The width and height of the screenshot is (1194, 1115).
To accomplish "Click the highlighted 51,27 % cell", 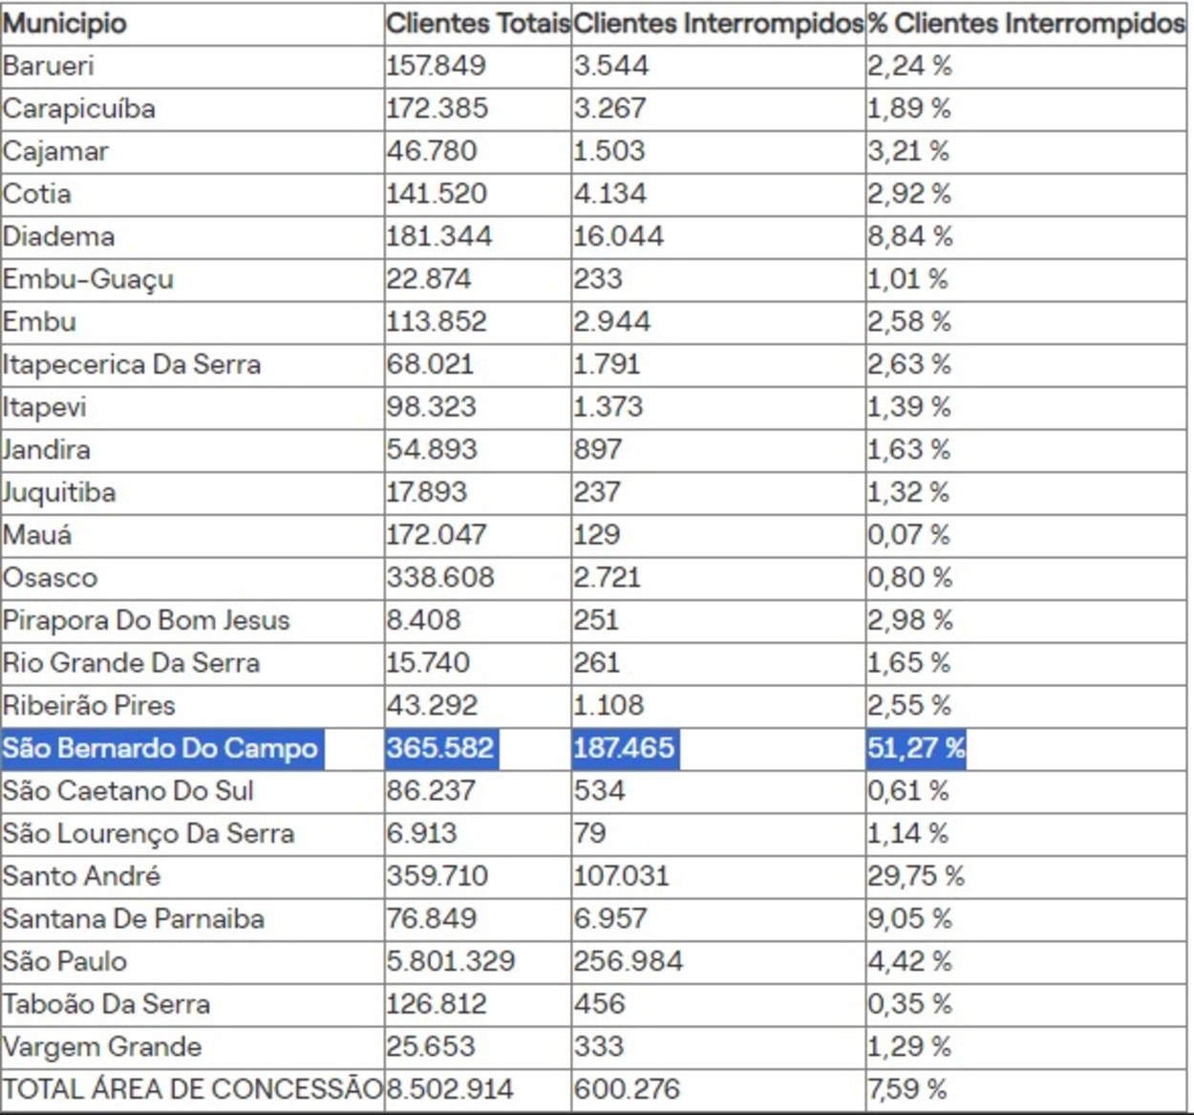I will [915, 748].
